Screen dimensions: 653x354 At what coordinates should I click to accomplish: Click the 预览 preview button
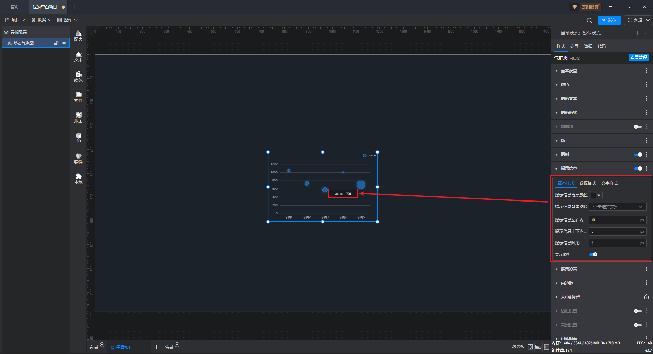pos(635,20)
